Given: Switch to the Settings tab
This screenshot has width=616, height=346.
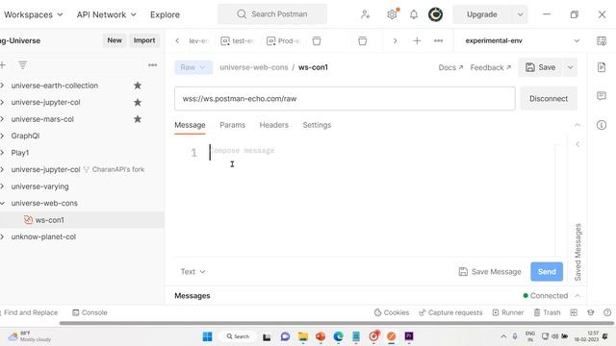Looking at the screenshot, I should click(317, 125).
